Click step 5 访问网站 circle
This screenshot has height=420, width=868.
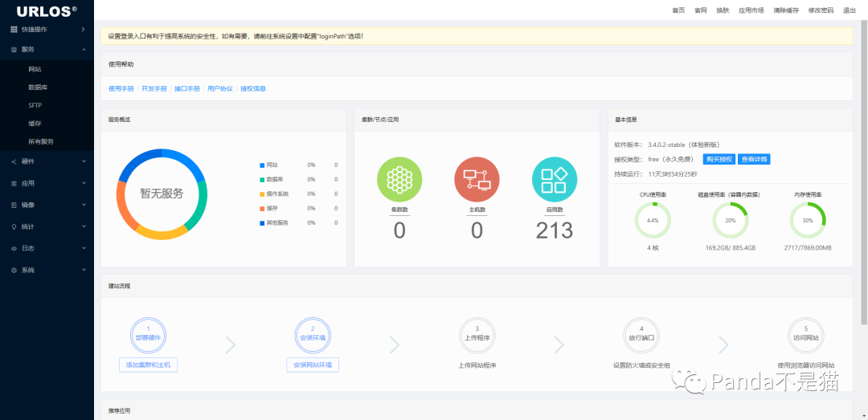click(806, 335)
